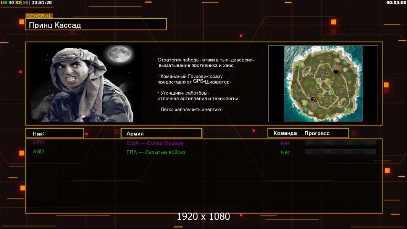The height and width of the screenshot is (229, 407).
Task: Click UFO's loading progress bar
Action: [x=341, y=142]
